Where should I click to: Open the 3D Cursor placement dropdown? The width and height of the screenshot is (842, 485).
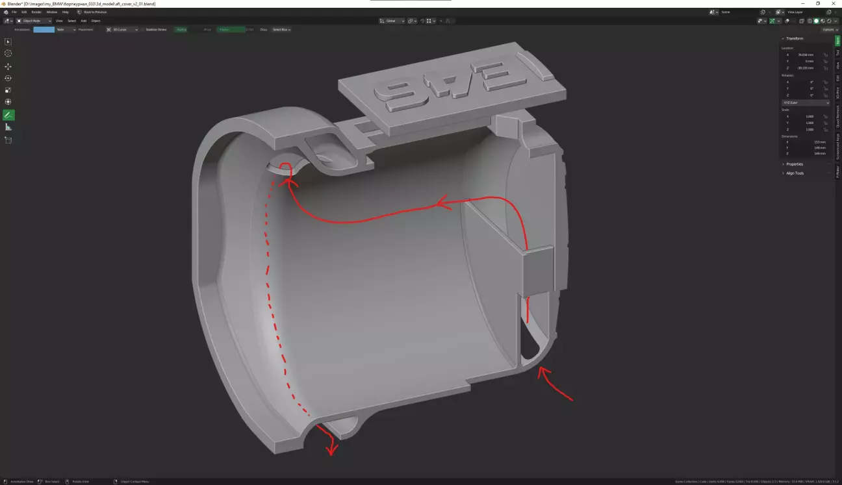[x=123, y=29]
